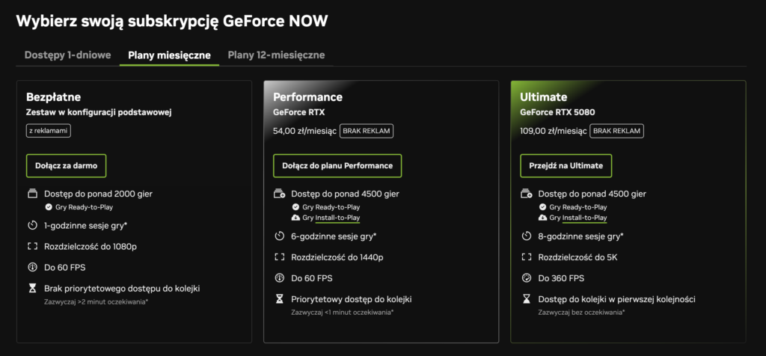Click checkmark icon beside Ready-to-Play in Ultimate
The width and height of the screenshot is (766, 356).
tap(543, 207)
